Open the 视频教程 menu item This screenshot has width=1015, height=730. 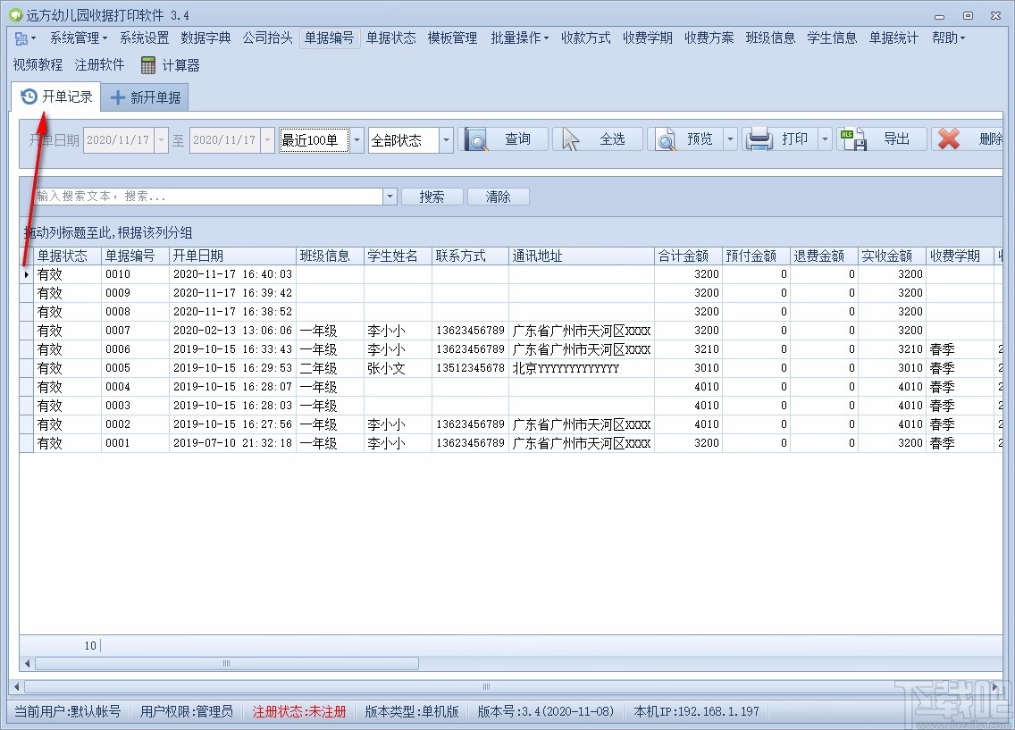tap(38, 64)
